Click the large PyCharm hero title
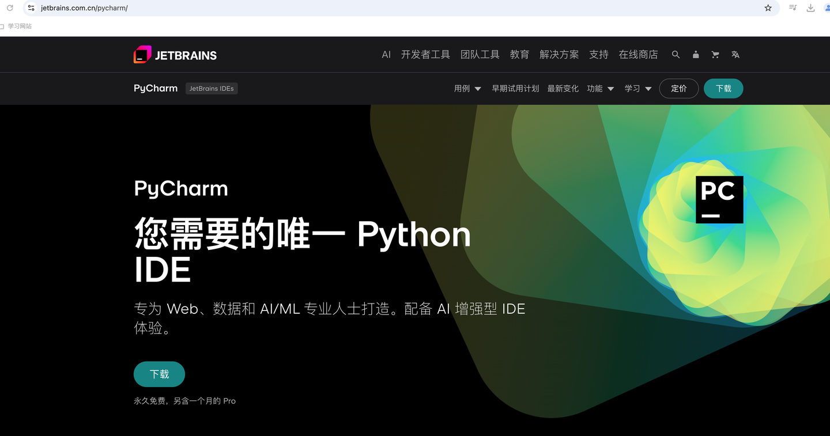This screenshot has width=830, height=436. tap(181, 189)
